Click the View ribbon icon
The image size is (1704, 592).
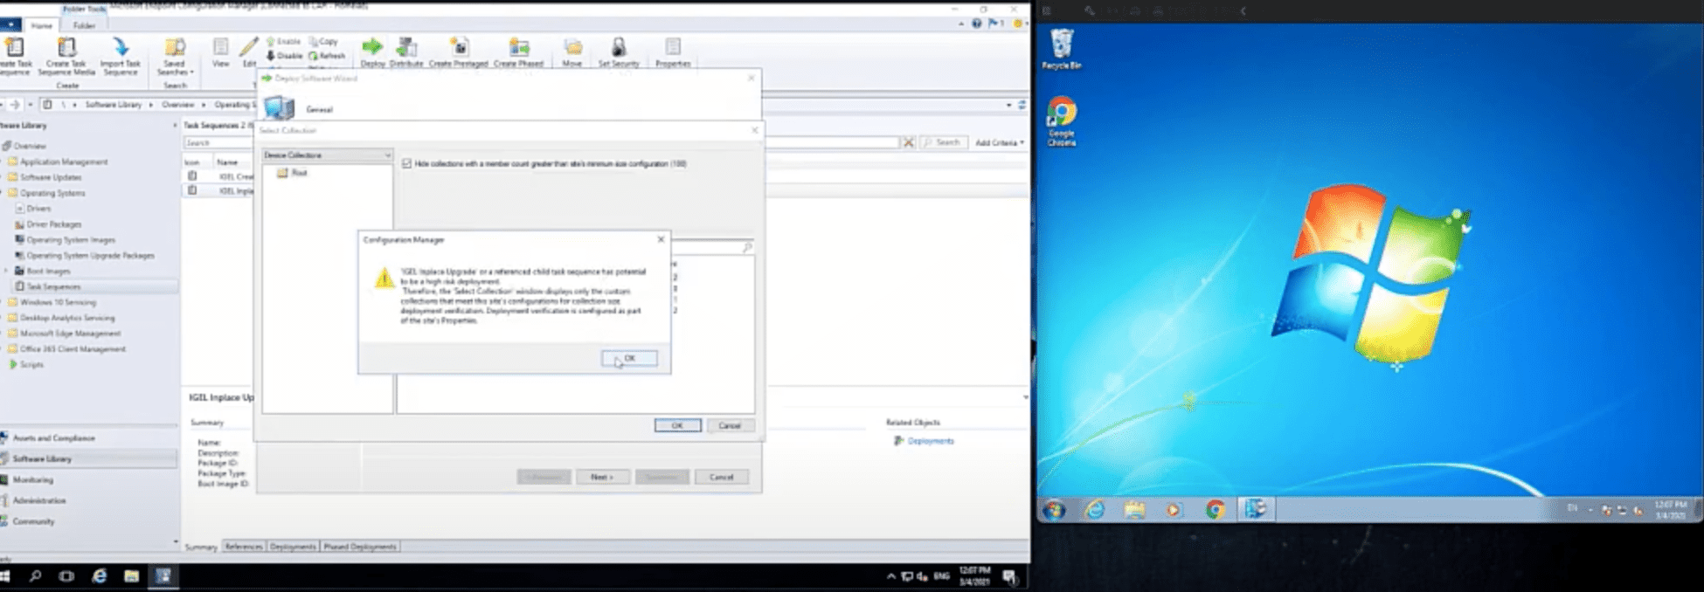pyautogui.click(x=220, y=52)
